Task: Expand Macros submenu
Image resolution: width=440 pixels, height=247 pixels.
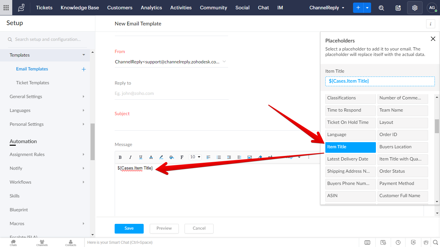Action: pos(83,224)
